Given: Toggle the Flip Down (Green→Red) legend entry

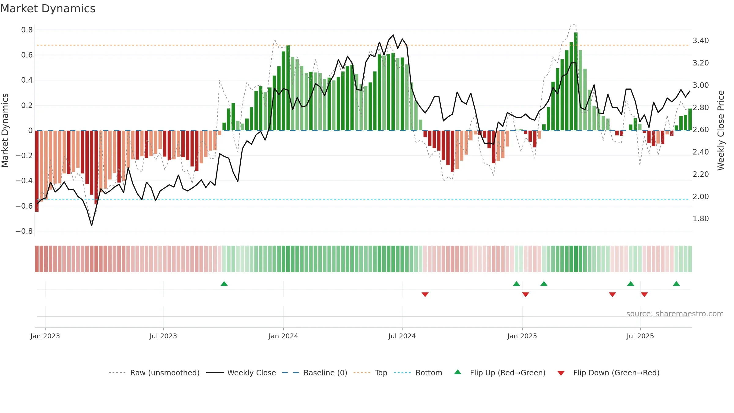Looking at the screenshot, I should pyautogui.click(x=608, y=373).
